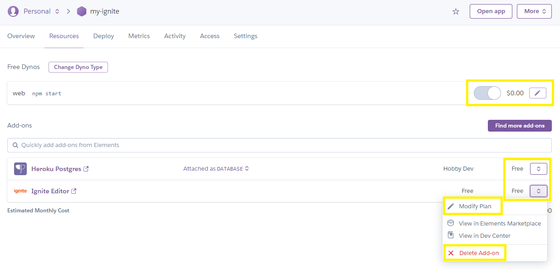560x270 pixels.
Task: Go to the Deploy tab
Action: tap(103, 36)
